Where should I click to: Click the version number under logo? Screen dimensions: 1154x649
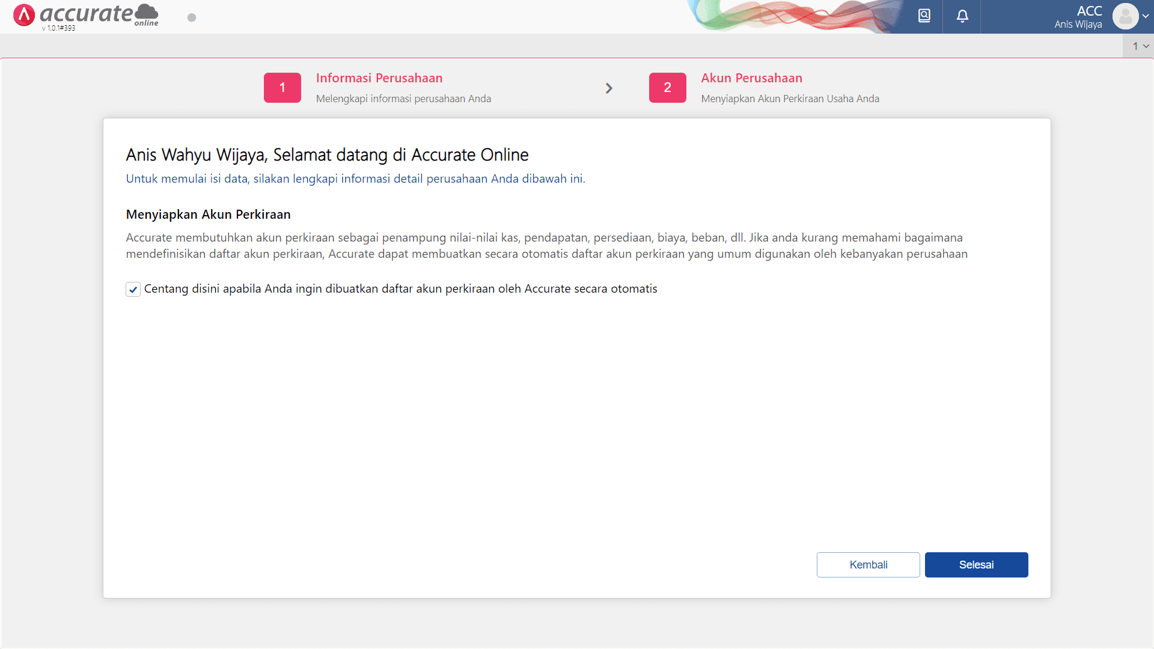pos(58,28)
